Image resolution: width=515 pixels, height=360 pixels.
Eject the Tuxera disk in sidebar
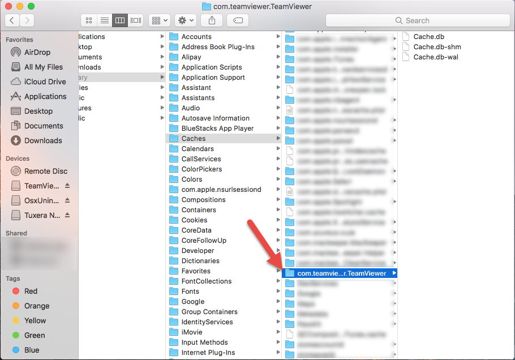pos(67,215)
